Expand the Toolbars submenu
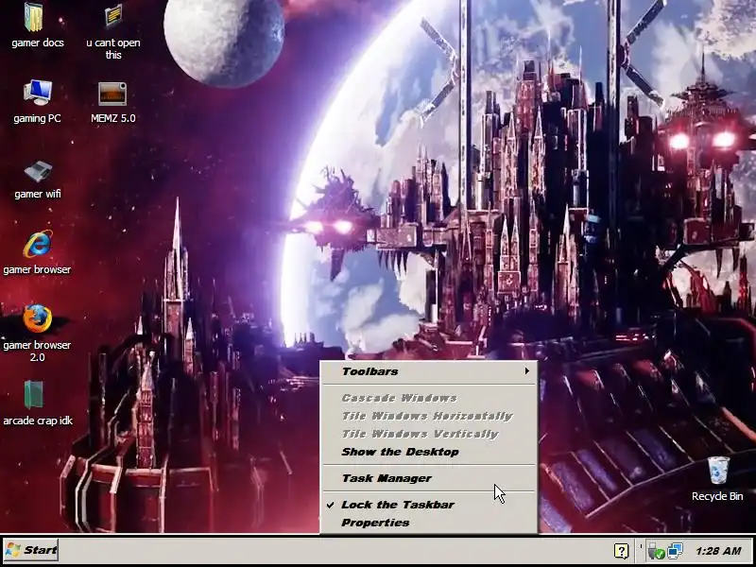 click(x=429, y=371)
